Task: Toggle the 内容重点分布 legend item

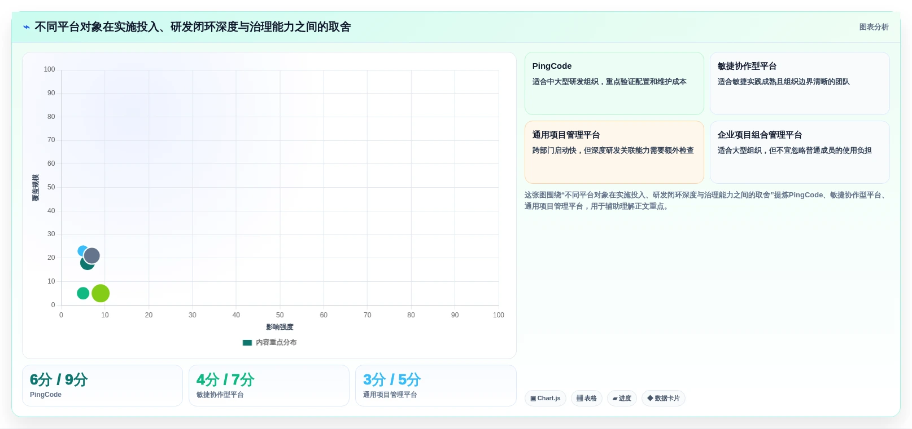Action: pyautogui.click(x=269, y=342)
